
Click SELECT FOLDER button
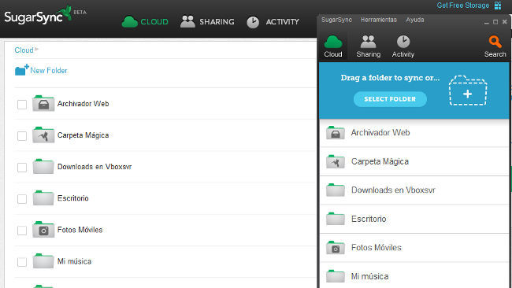point(390,99)
